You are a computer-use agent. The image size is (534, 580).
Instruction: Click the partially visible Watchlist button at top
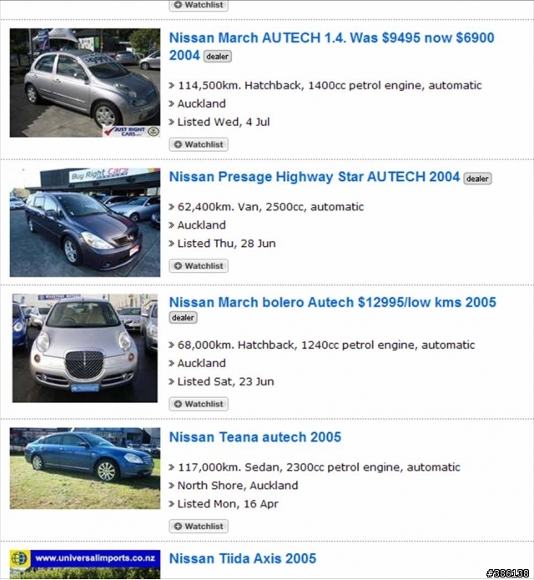(199, 6)
